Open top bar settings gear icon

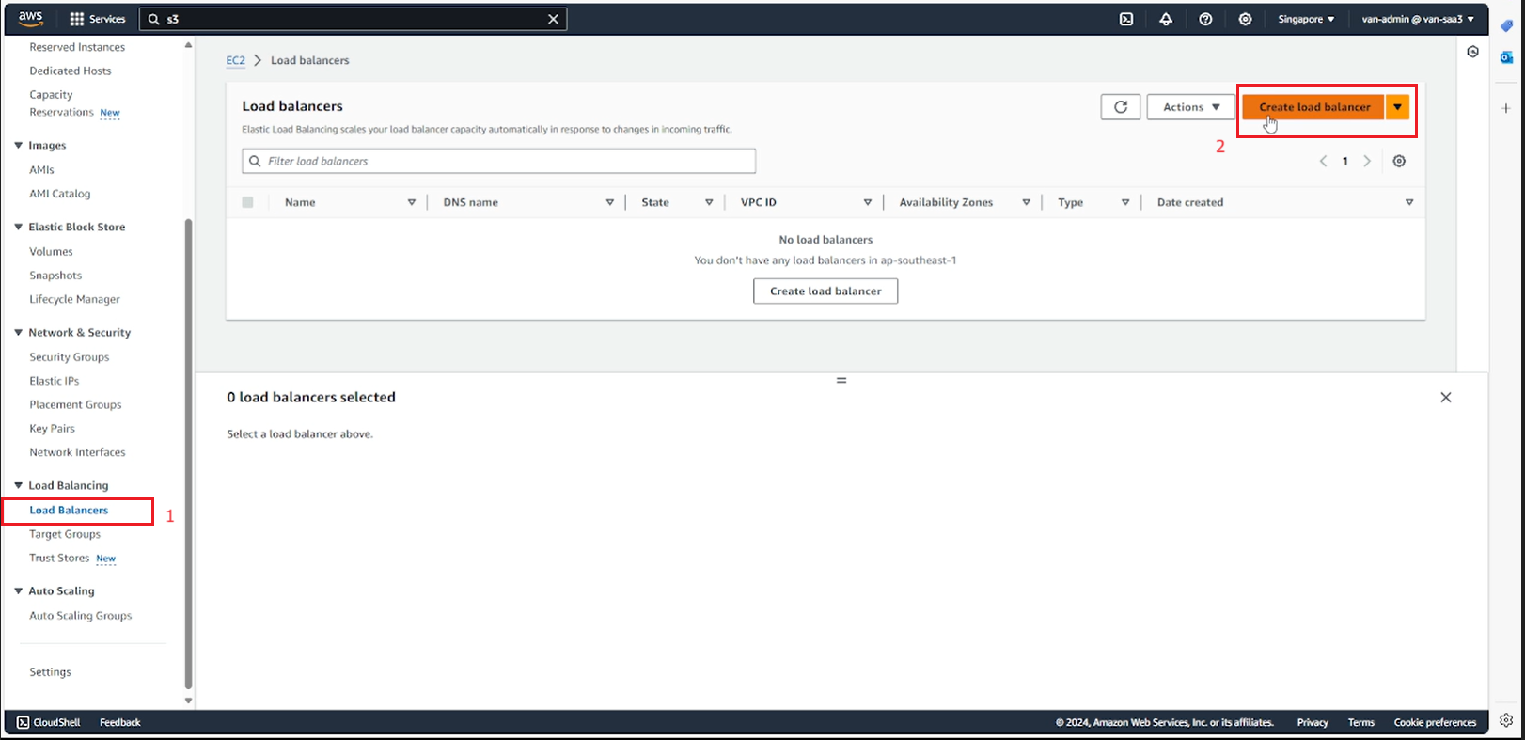[1245, 19]
